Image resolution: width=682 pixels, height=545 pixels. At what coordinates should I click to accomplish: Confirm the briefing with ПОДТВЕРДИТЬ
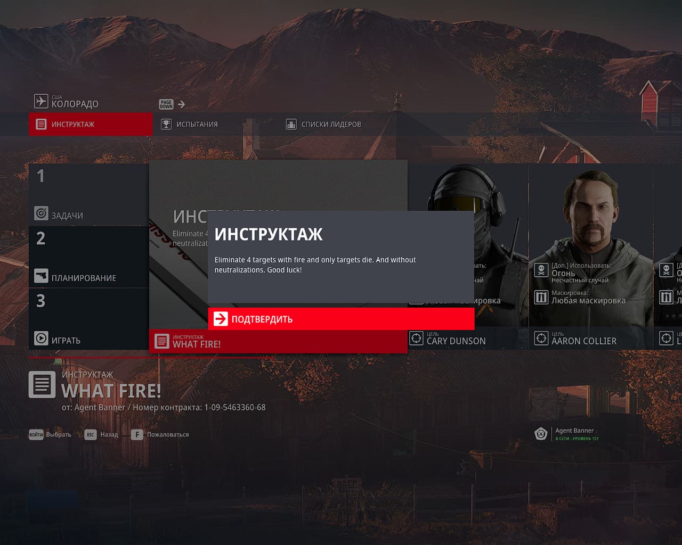point(341,319)
